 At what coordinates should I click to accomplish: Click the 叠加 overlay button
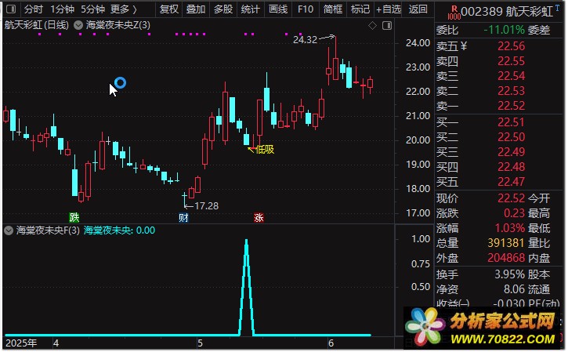click(x=196, y=9)
